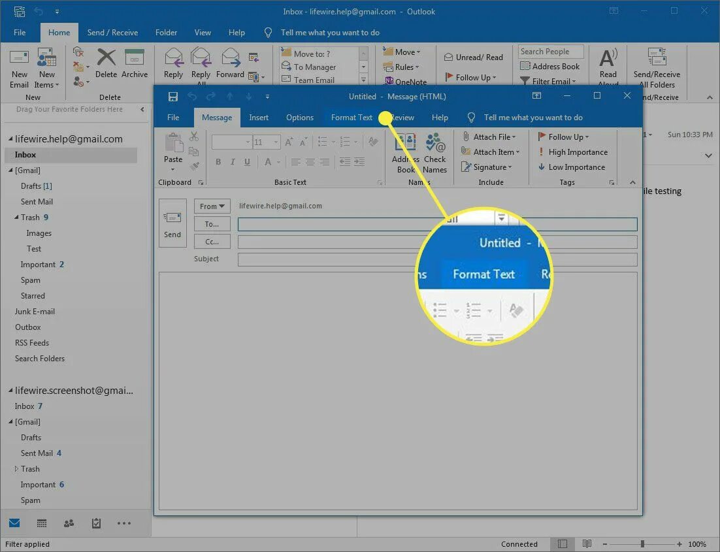Viewport: 720px width, 552px height.
Task: Click zoom in plus button
Action: (x=679, y=544)
